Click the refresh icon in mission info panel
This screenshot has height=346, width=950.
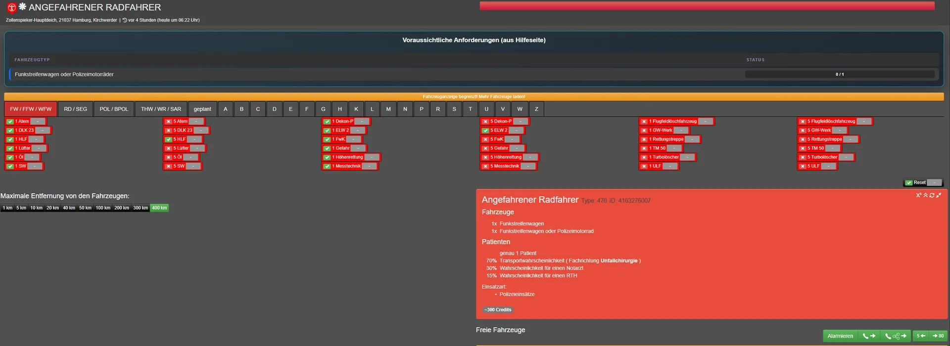(x=932, y=195)
